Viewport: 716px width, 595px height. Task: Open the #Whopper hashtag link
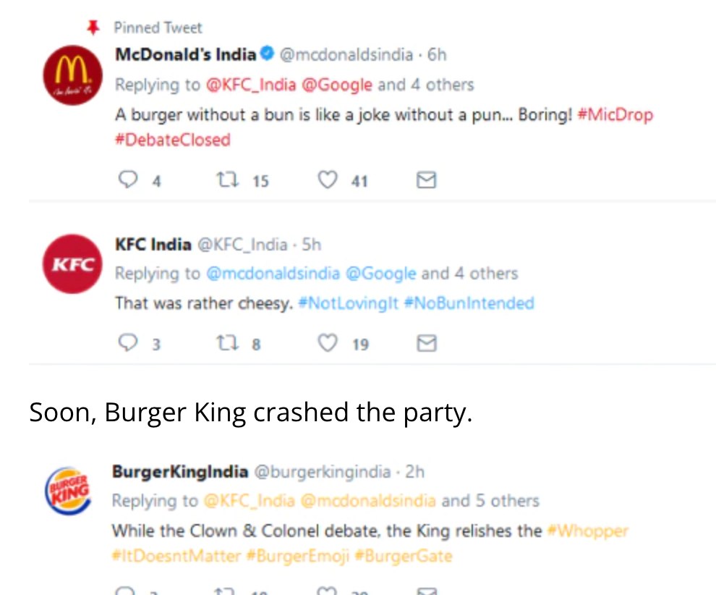click(x=587, y=531)
